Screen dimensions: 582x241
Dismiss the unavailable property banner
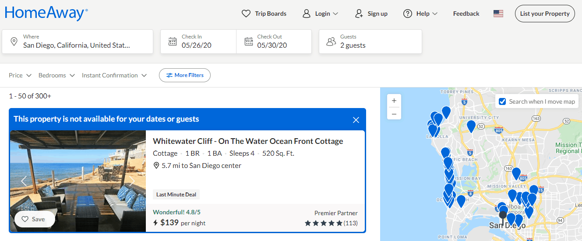coord(356,120)
